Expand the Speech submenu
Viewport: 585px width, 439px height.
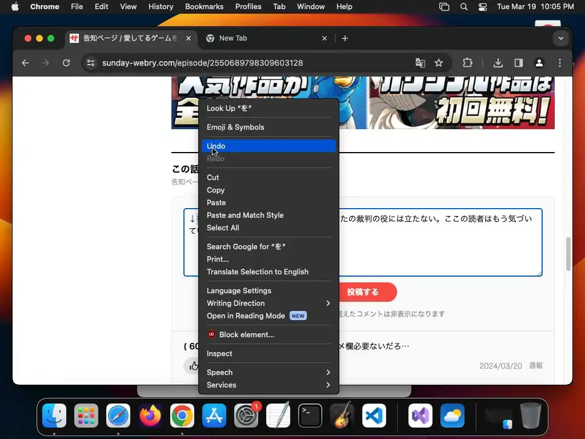(269, 373)
